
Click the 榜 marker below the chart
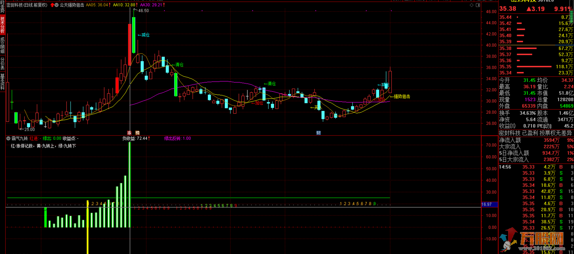coord(137,133)
